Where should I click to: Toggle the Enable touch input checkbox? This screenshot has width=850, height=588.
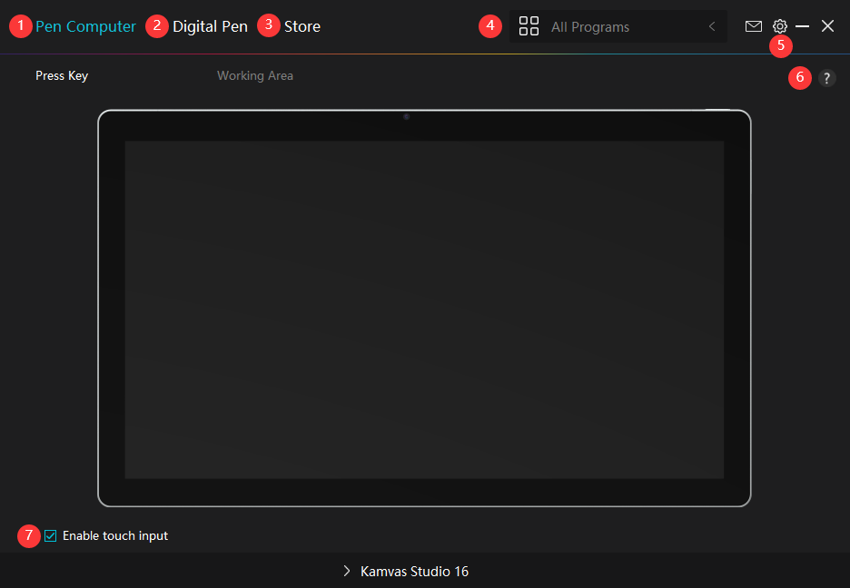coord(51,535)
